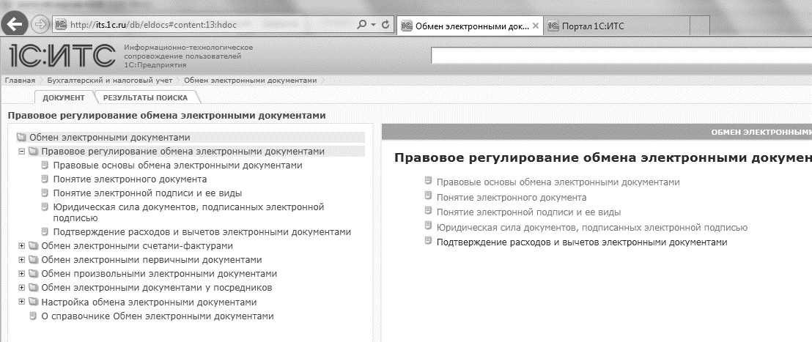
Task: Switch to Портал 1С:ИТС browser tab
Action: point(616,26)
